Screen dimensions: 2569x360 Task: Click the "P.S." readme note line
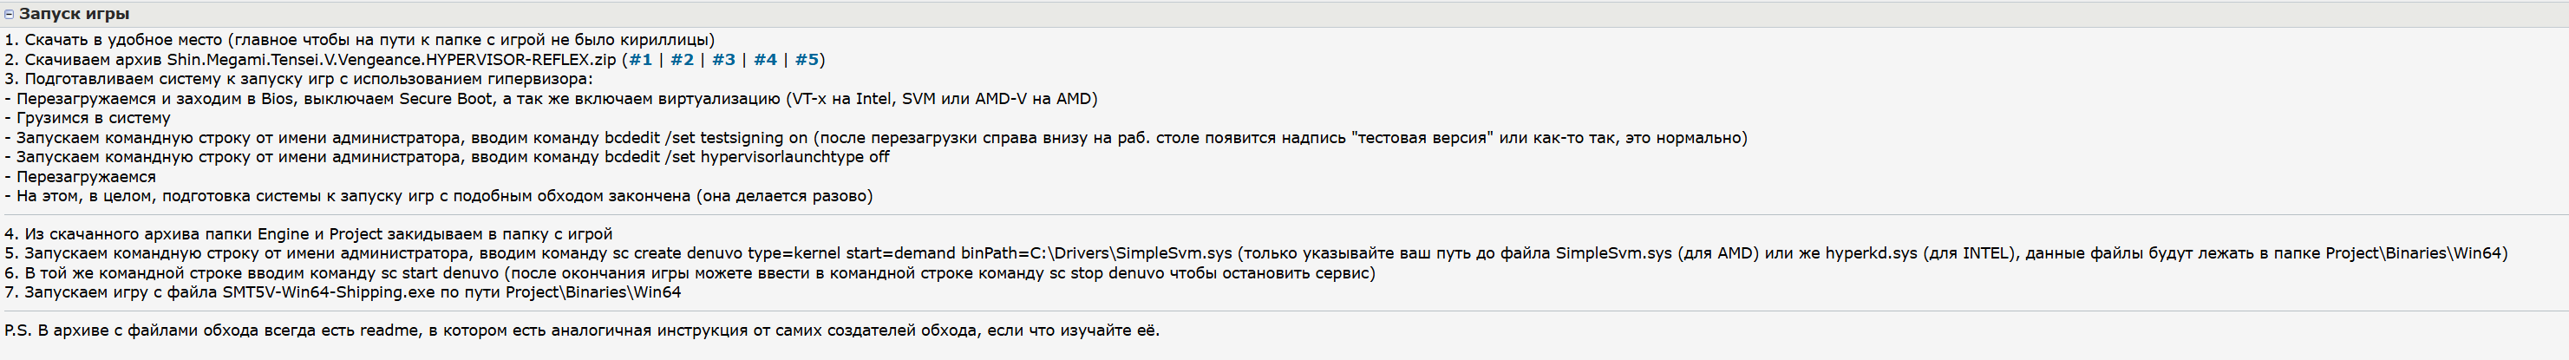point(581,331)
